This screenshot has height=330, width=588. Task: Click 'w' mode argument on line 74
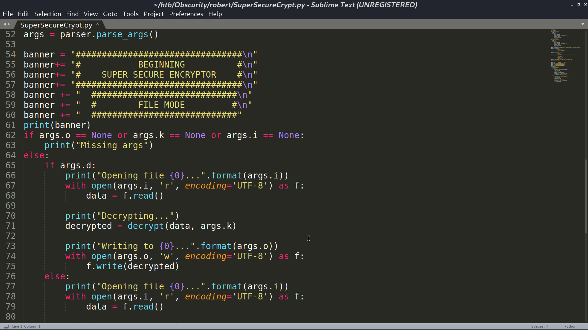167,256
